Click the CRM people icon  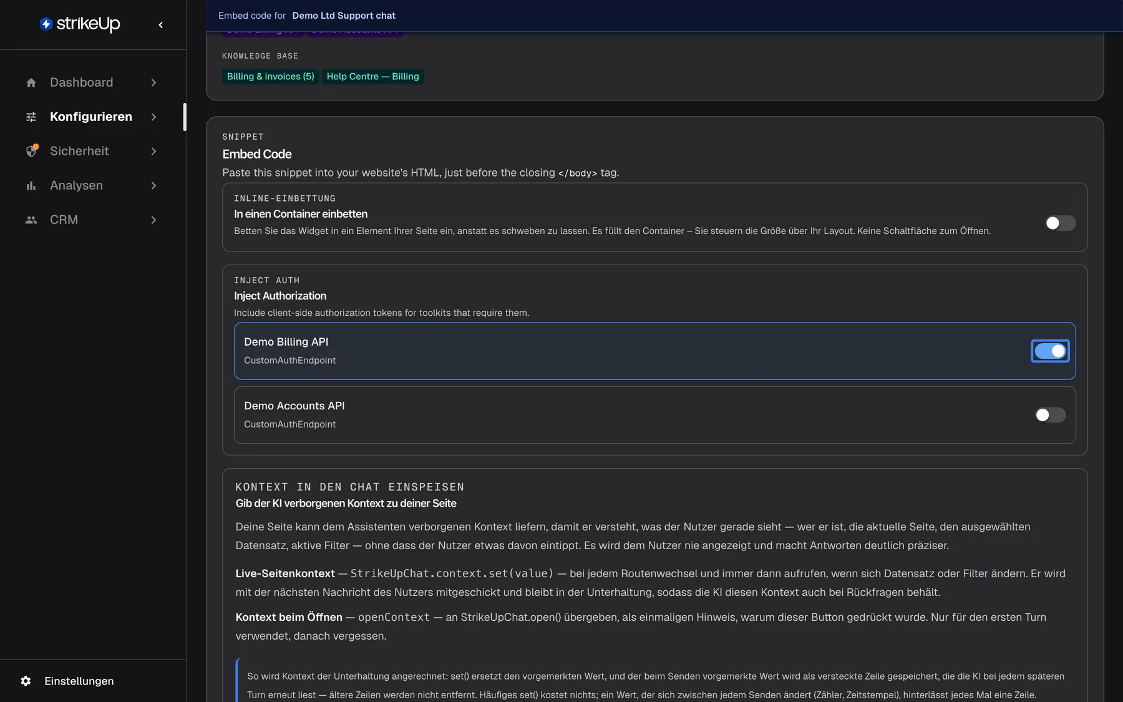[x=31, y=220]
